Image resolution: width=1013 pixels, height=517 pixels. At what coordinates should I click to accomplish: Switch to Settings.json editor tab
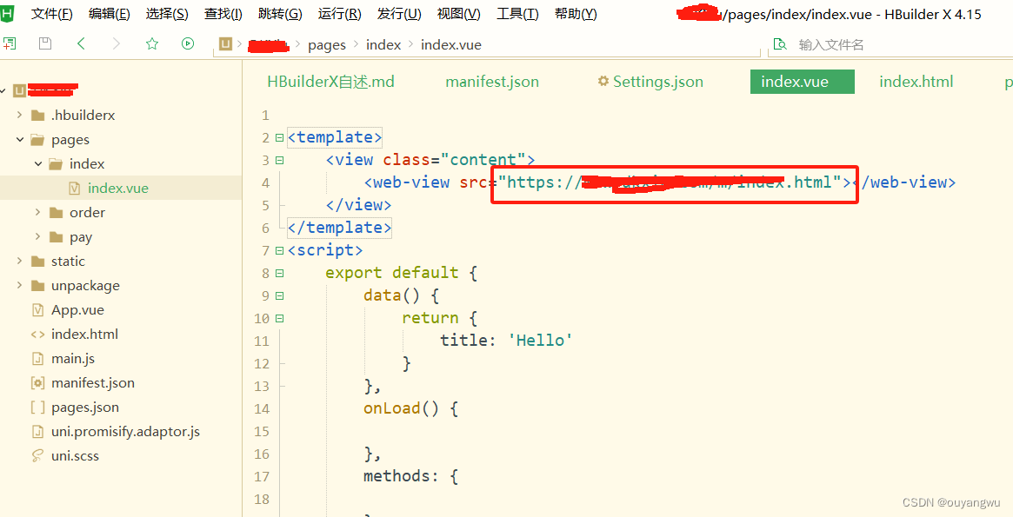(x=650, y=82)
